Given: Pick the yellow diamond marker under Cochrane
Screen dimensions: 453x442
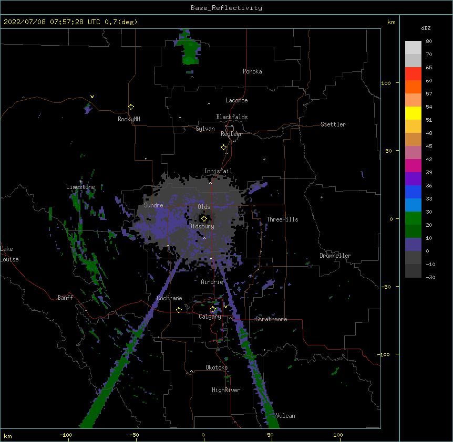Looking at the screenshot, I should [179, 310].
